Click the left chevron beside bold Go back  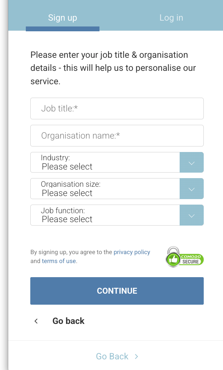coord(36,321)
